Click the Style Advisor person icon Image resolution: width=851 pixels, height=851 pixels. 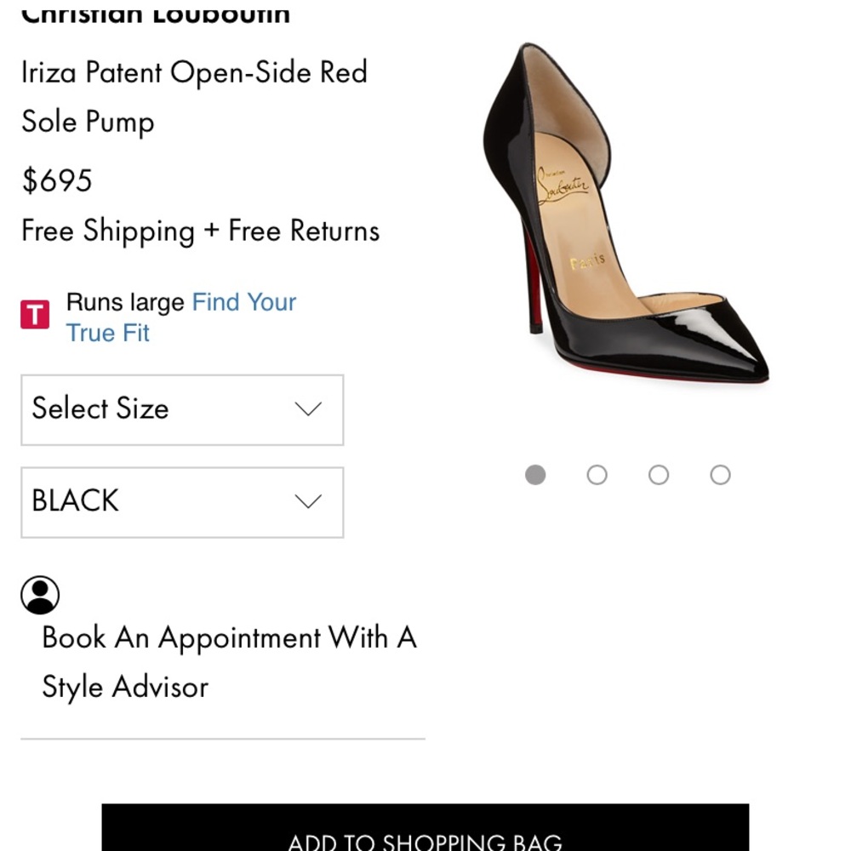click(x=41, y=594)
